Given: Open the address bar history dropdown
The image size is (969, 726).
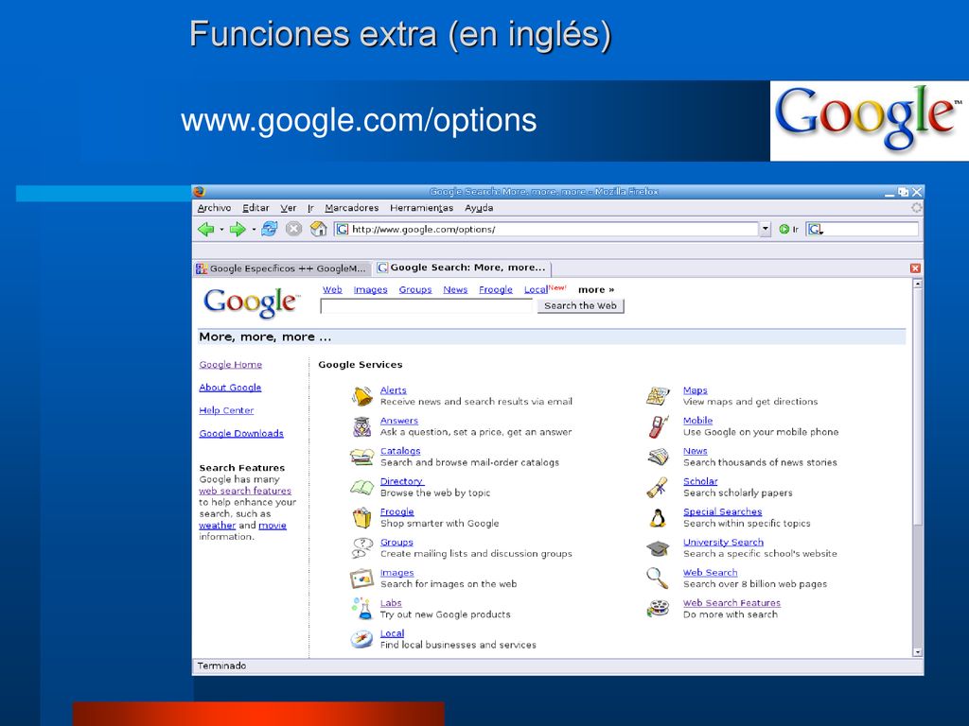Looking at the screenshot, I should 766,229.
